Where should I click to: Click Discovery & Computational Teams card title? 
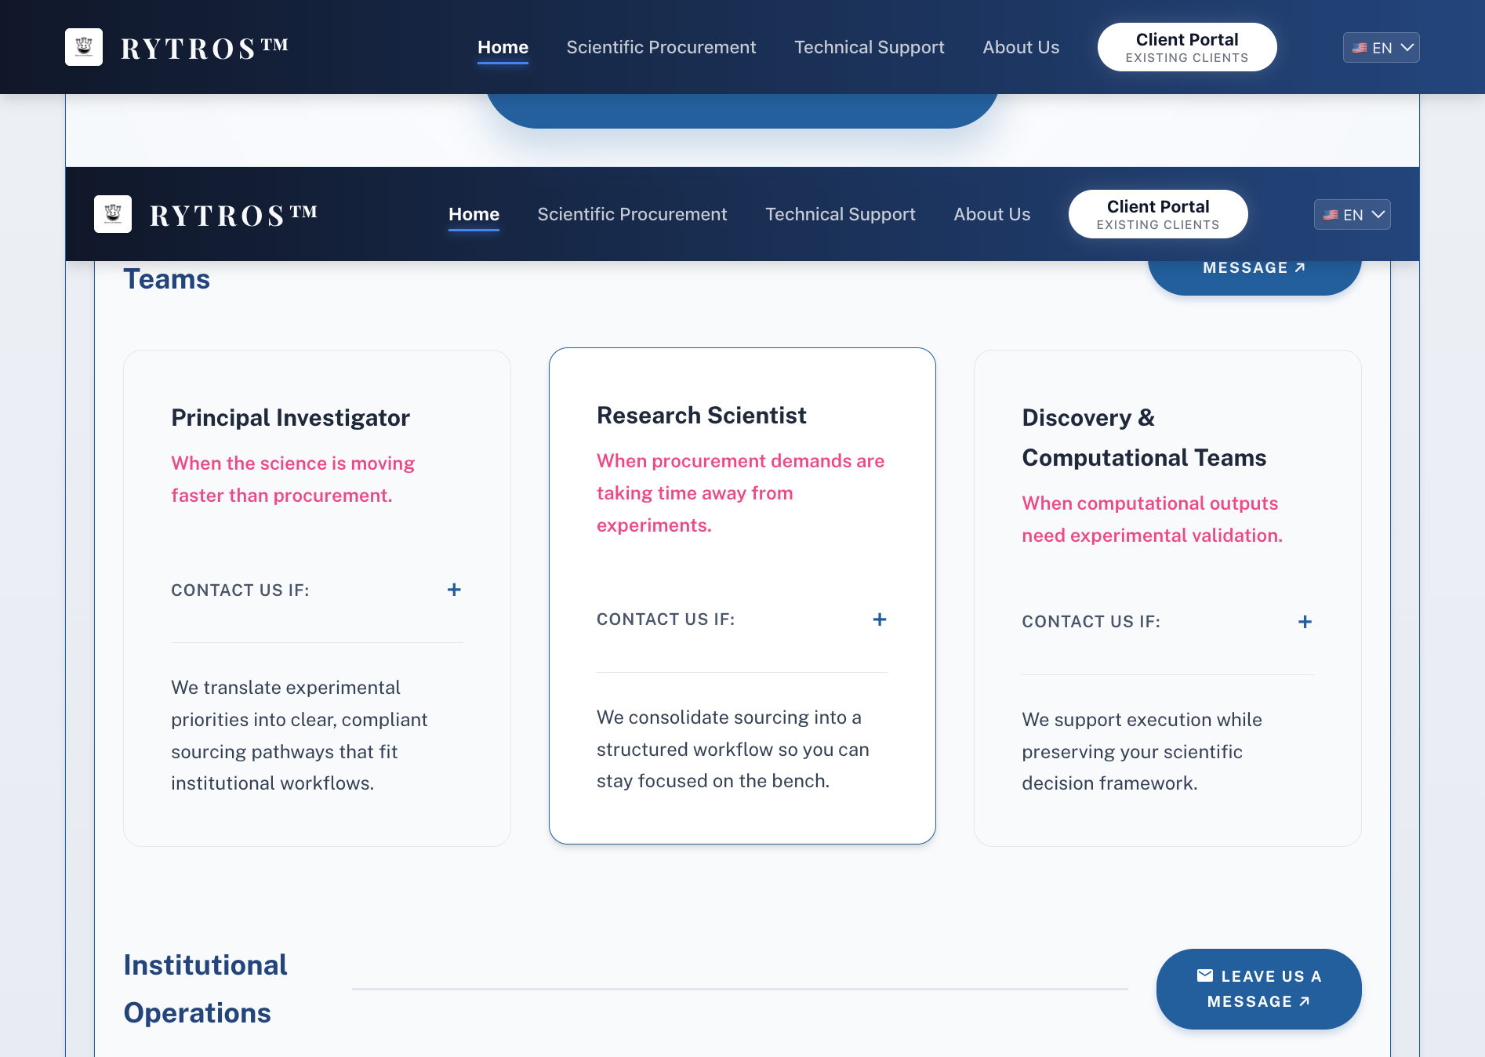1144,438
